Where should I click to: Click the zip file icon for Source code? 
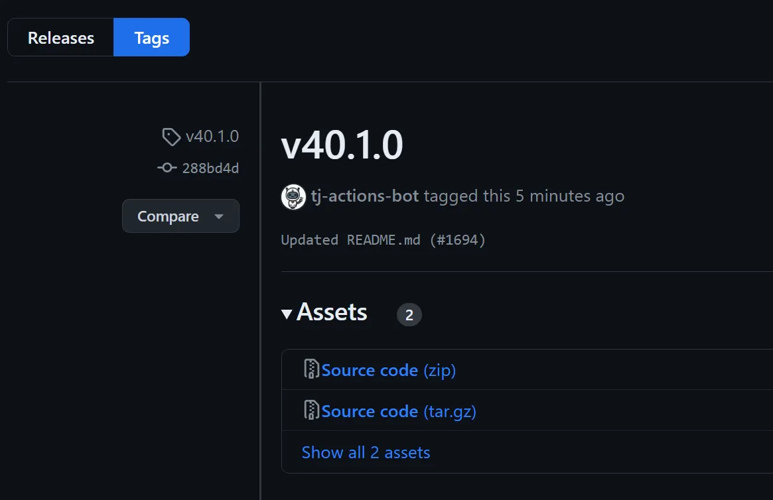311,369
